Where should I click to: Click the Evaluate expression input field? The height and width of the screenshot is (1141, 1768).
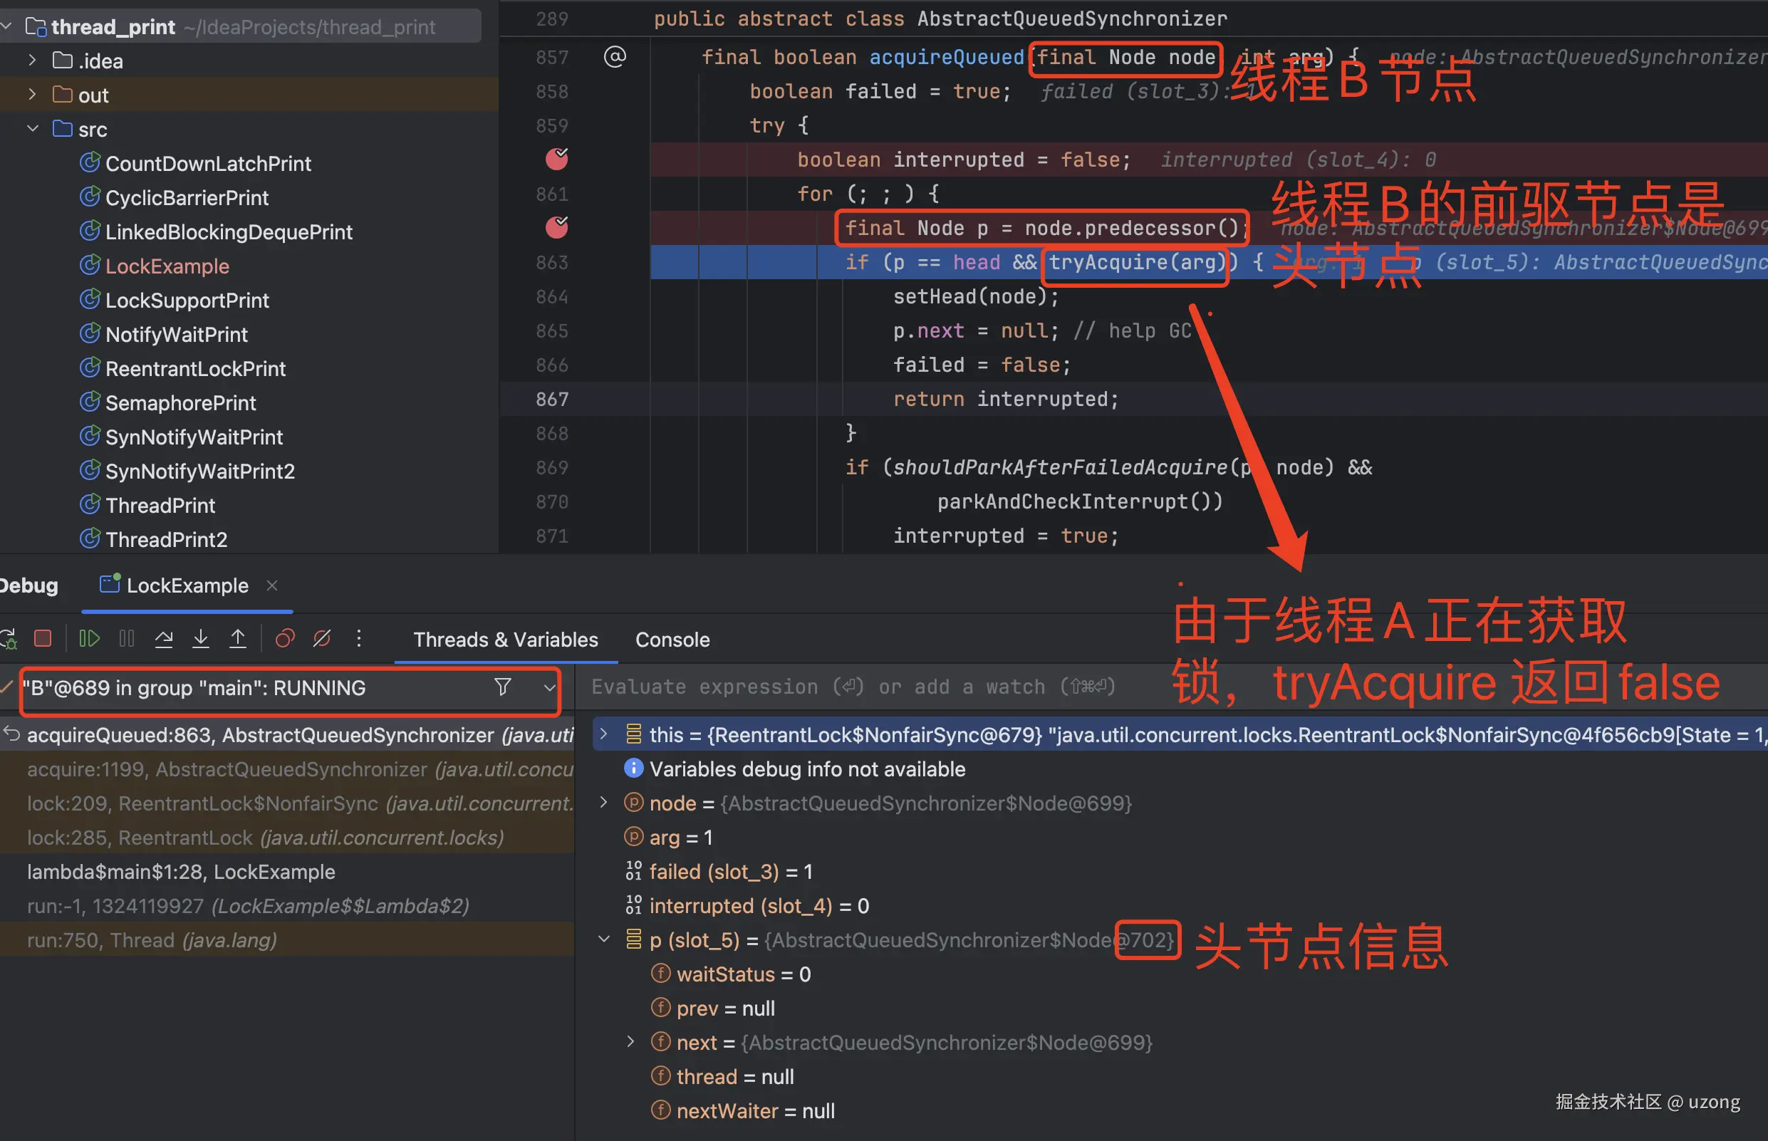point(852,687)
